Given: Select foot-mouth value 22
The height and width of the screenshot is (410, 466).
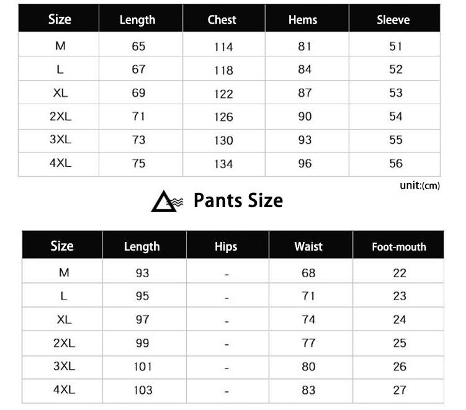Looking at the screenshot, I should coord(400,273).
